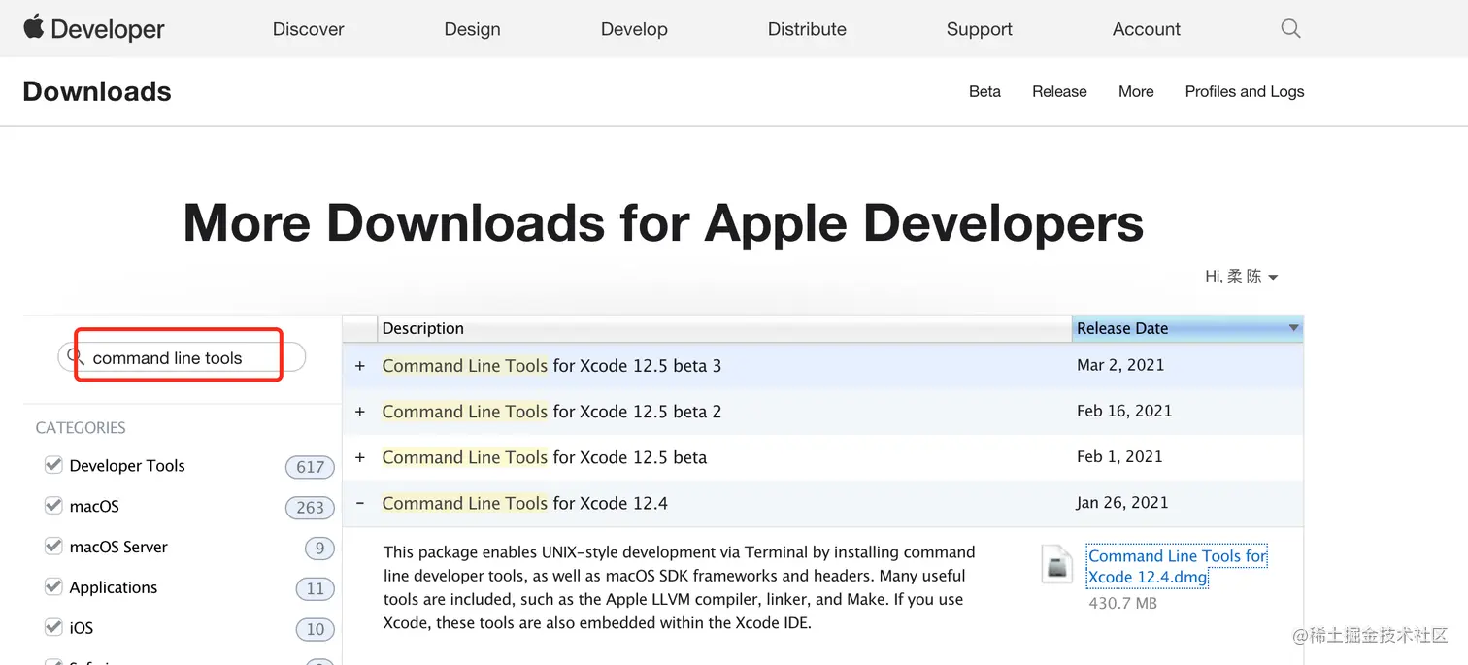Click the dmg file icon

click(1056, 565)
